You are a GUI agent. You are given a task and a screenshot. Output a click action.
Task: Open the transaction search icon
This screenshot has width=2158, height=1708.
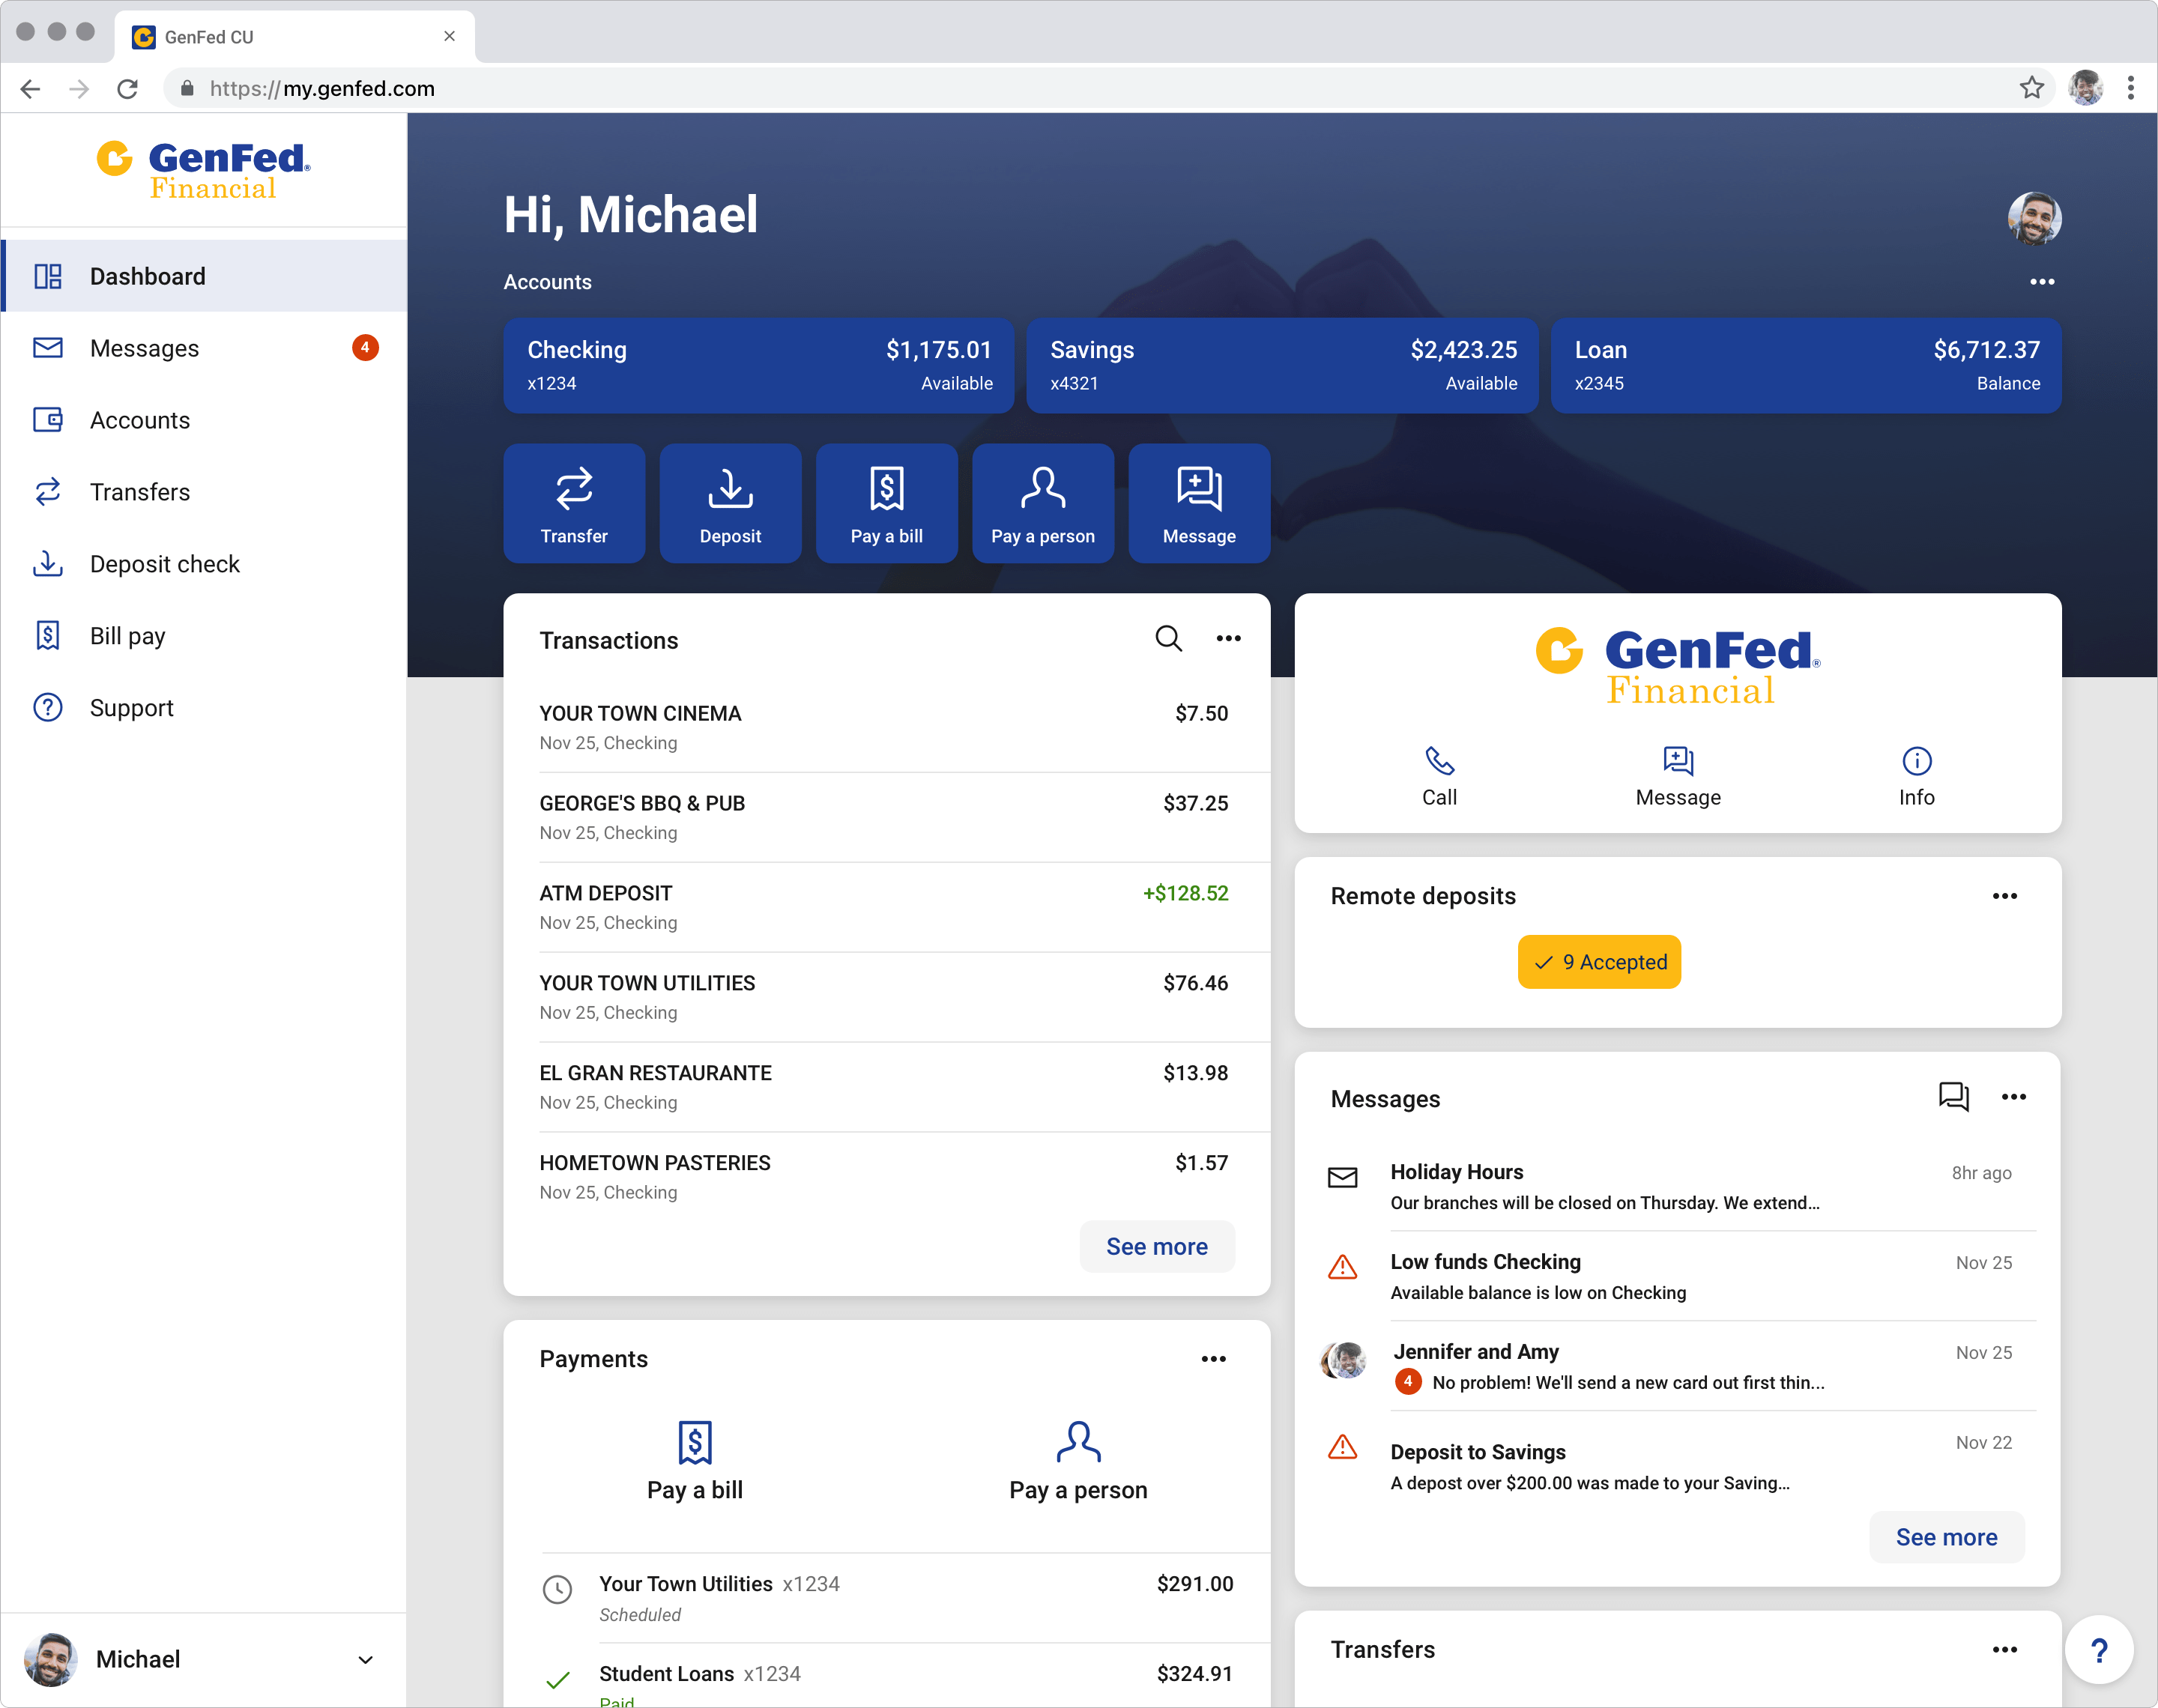(x=1168, y=638)
